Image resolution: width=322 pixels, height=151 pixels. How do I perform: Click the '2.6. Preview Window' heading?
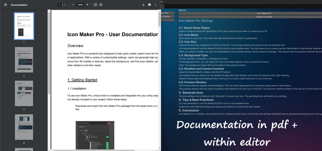pos(192,82)
